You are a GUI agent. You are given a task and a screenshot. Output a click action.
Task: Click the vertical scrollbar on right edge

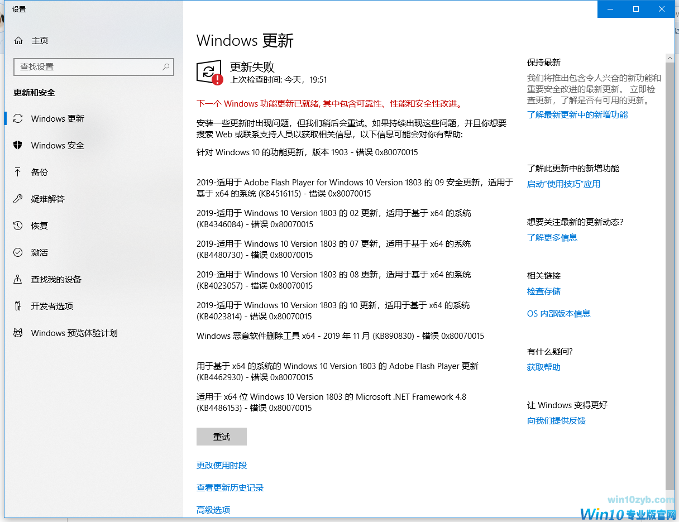[x=670, y=268]
